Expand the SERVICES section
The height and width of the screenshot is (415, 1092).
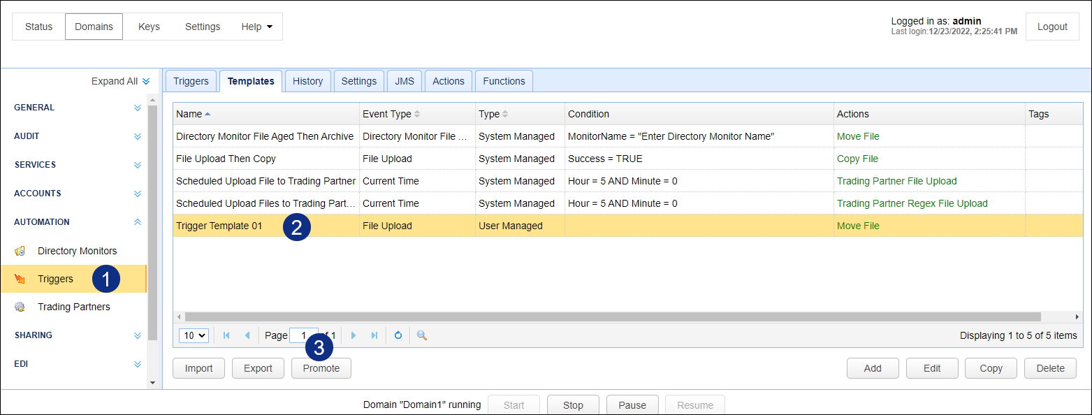138,165
